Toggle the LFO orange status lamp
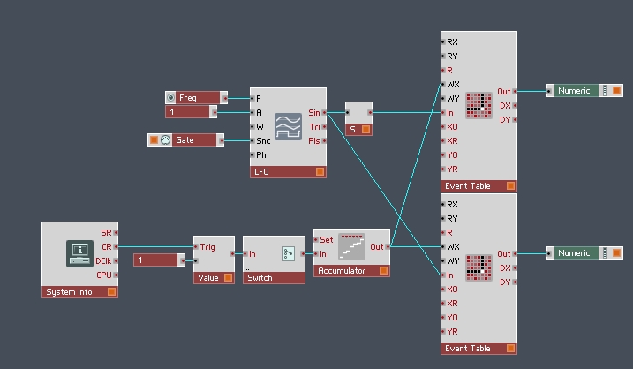The height and width of the screenshot is (369, 633). [320, 171]
